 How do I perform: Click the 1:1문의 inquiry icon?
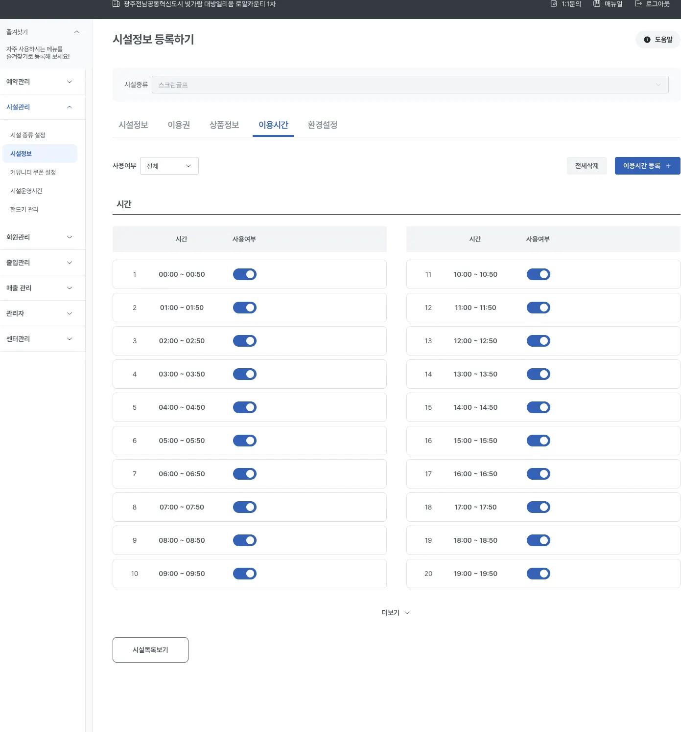(x=554, y=4)
